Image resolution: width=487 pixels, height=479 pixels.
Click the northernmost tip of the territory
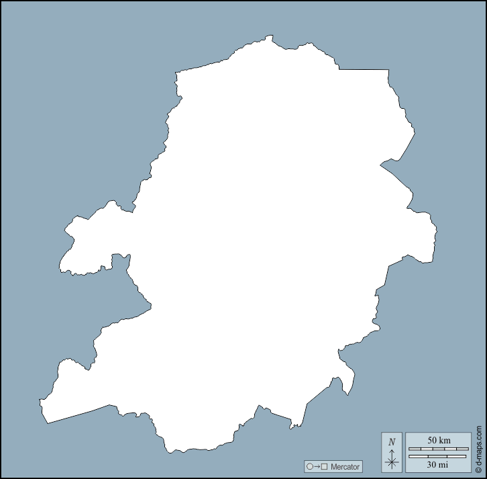click(x=270, y=37)
